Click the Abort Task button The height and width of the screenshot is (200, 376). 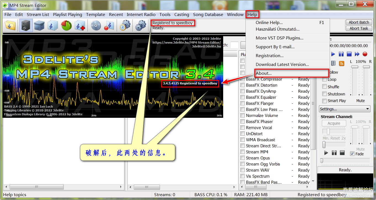point(359,28)
